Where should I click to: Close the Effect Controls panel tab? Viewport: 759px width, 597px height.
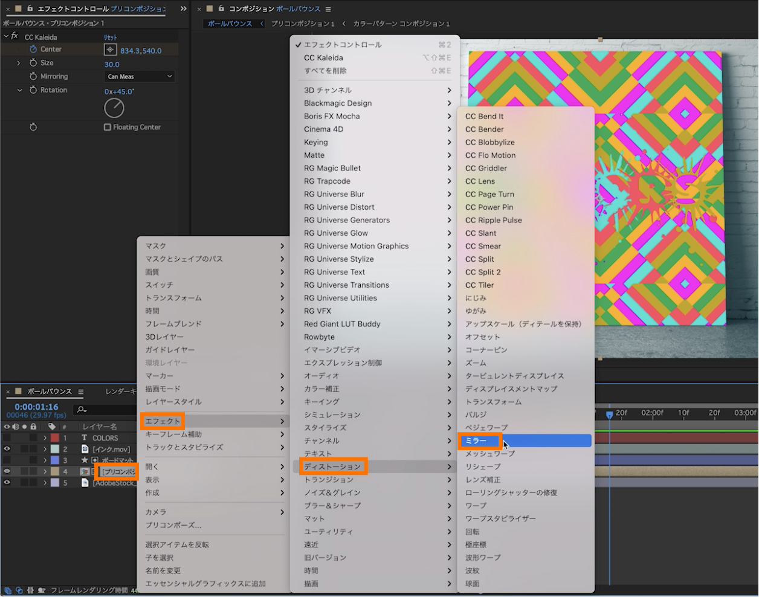[8, 9]
